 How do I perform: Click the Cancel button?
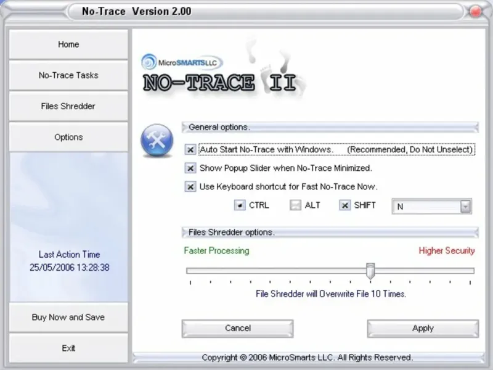(238, 329)
